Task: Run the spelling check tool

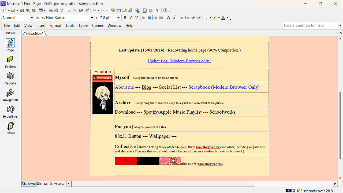Action: (62, 11)
